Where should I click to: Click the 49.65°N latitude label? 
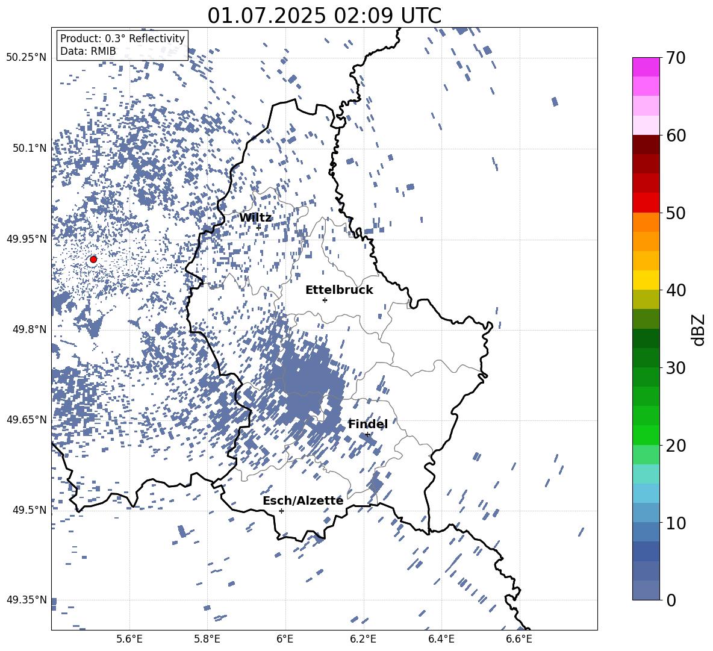[26, 419]
